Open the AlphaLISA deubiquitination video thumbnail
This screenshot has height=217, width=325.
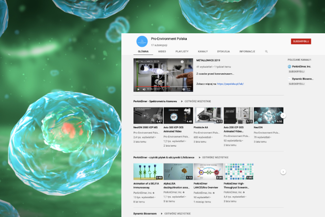[178, 172]
